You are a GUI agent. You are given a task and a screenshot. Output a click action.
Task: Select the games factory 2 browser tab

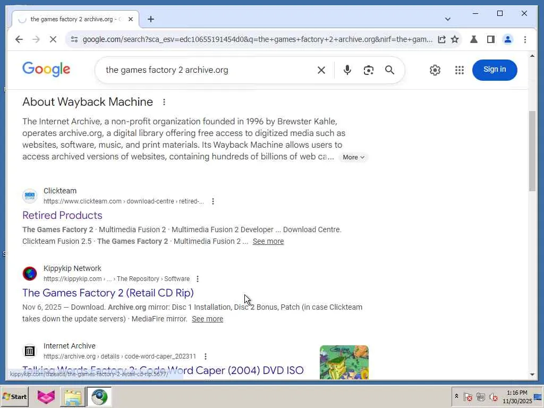click(x=75, y=19)
